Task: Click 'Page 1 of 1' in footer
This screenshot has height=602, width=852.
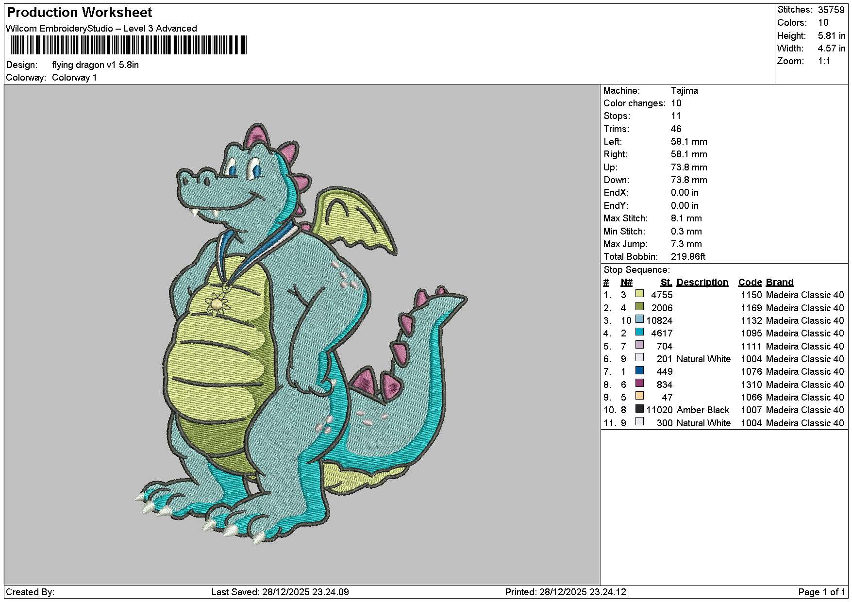Action: pos(821,592)
